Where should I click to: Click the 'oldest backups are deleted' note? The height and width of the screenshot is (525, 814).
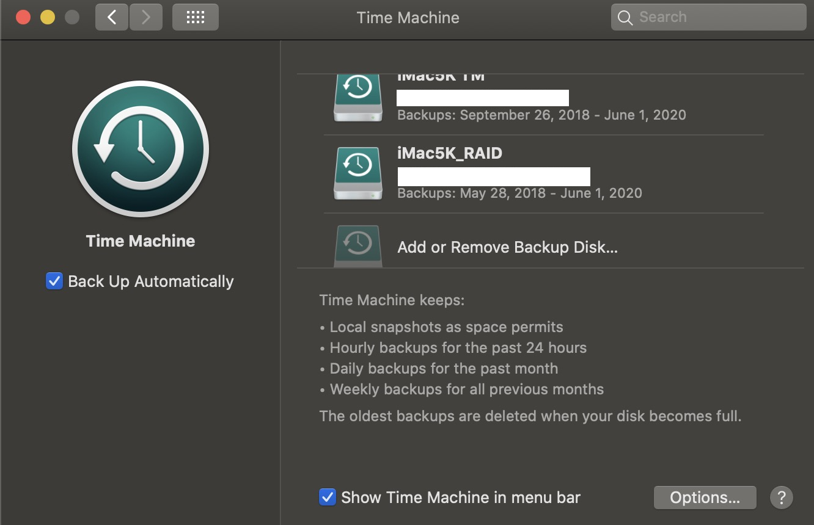(x=530, y=416)
